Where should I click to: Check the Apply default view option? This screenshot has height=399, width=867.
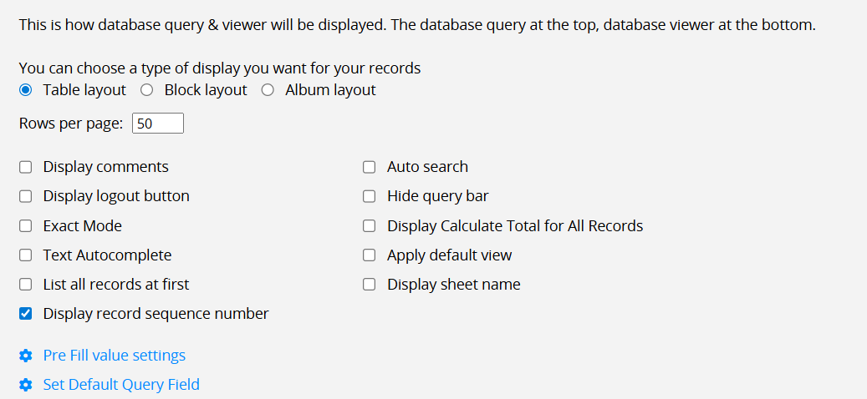[370, 255]
